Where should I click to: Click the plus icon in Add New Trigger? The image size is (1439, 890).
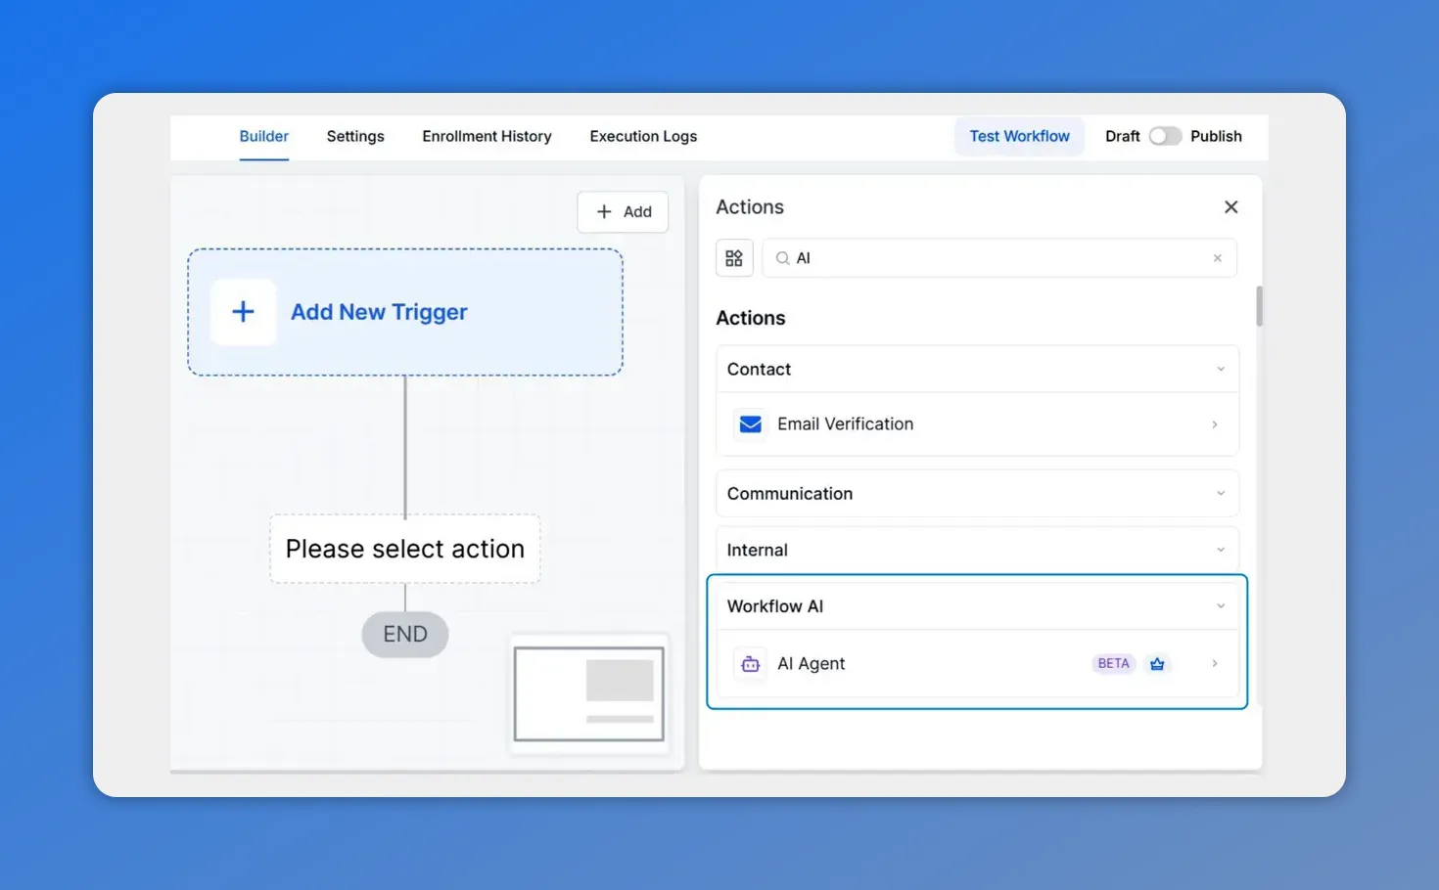[x=243, y=311]
